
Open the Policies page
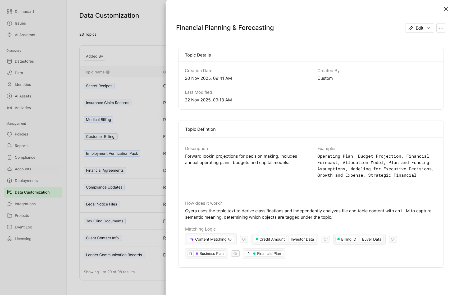tap(21, 134)
